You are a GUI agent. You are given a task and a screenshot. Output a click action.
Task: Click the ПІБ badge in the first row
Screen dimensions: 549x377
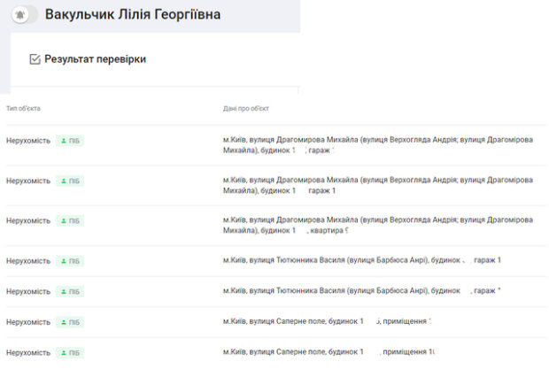[69, 141]
